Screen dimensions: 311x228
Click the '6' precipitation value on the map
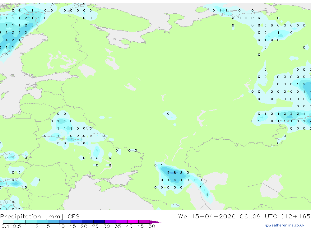(x=175, y=173)
